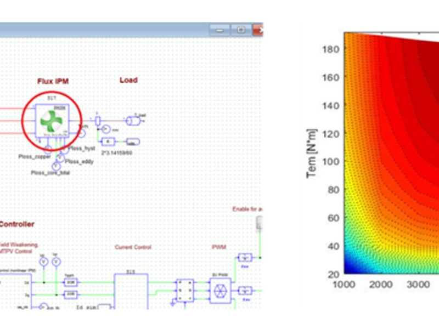The height and width of the screenshot is (329, 439).
Task: Select the mechanical-electrical interface block on shaft
Action: tap(98, 121)
